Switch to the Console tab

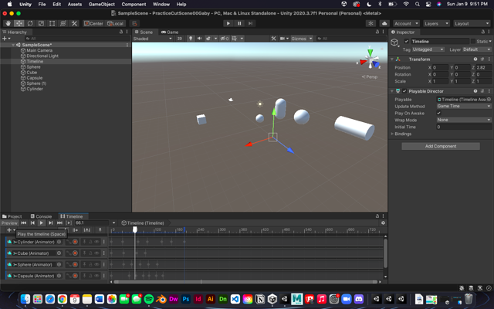pyautogui.click(x=41, y=216)
